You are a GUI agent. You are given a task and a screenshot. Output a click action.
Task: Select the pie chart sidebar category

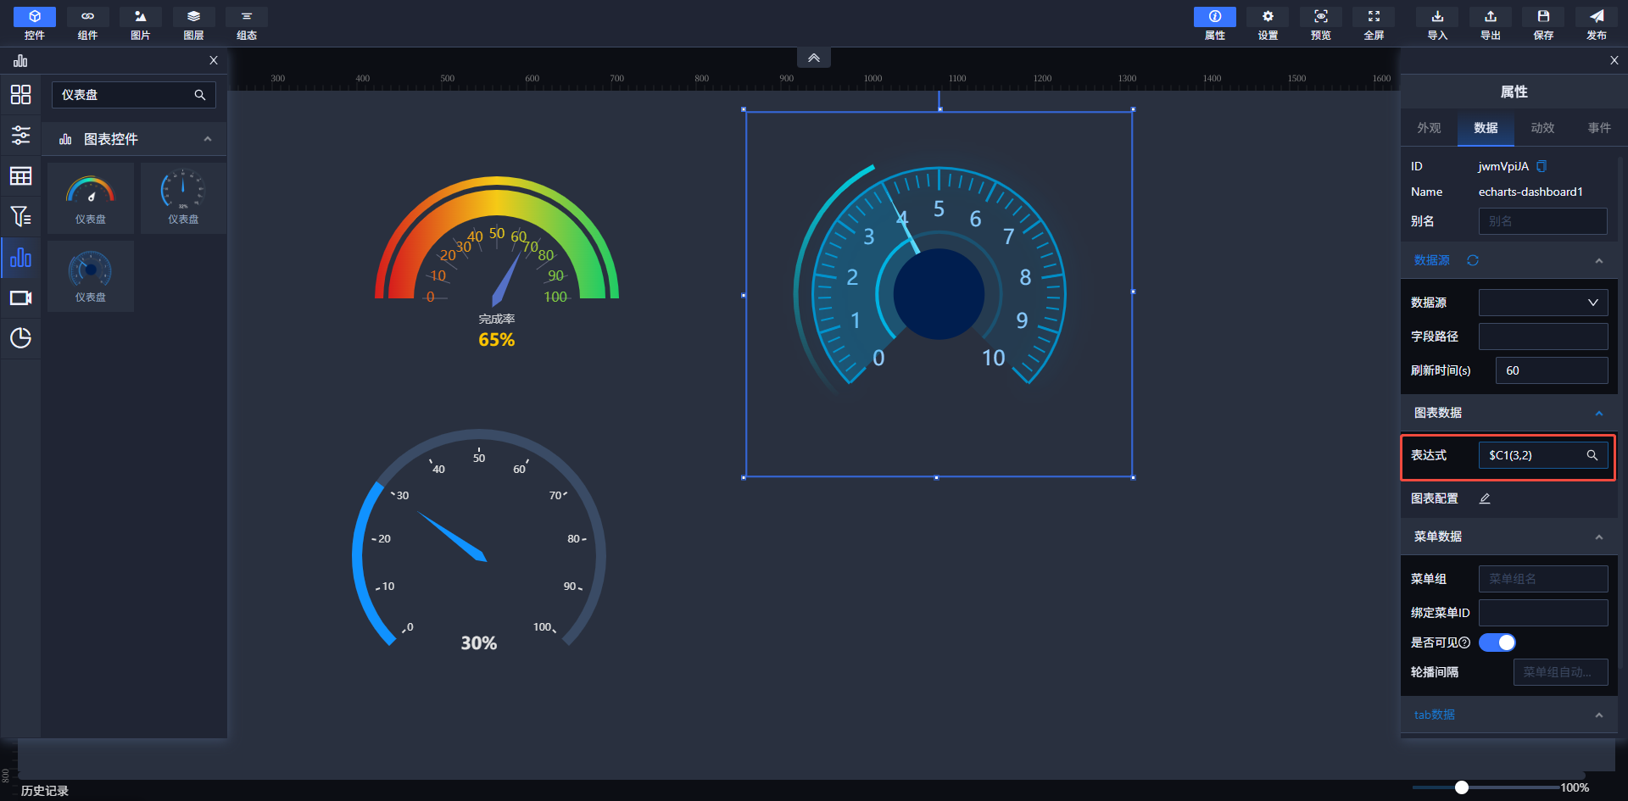pyautogui.click(x=20, y=338)
